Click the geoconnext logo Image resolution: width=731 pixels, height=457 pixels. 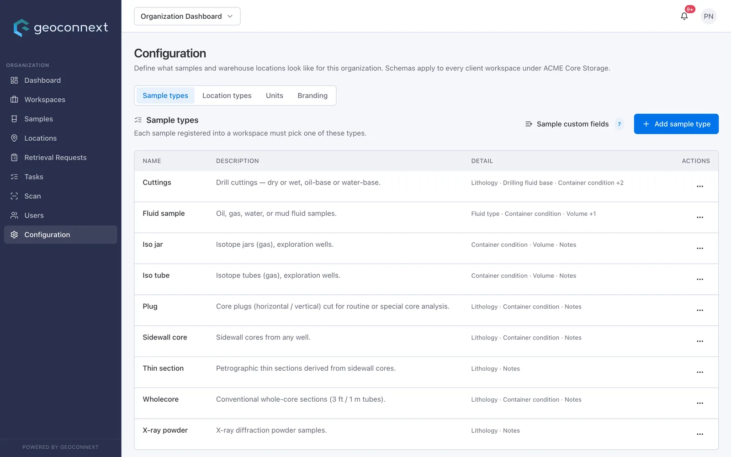[61, 28]
